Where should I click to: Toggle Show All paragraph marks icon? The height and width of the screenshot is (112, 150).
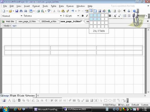(x=124, y=11)
